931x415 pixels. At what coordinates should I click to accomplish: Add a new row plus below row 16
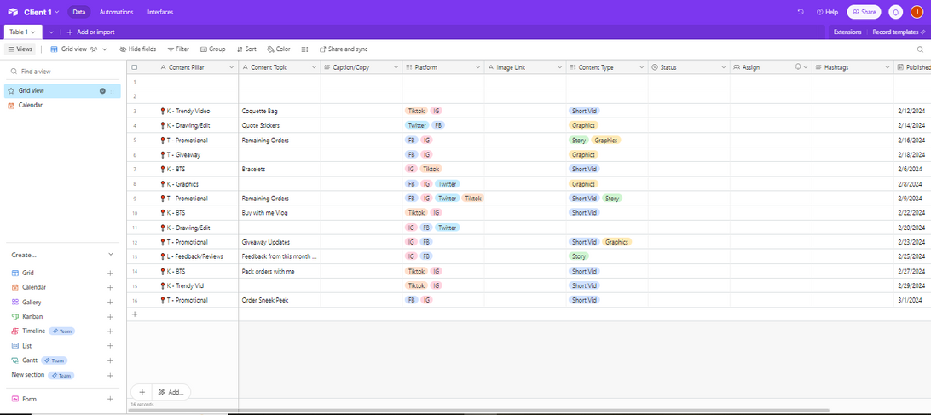point(135,314)
